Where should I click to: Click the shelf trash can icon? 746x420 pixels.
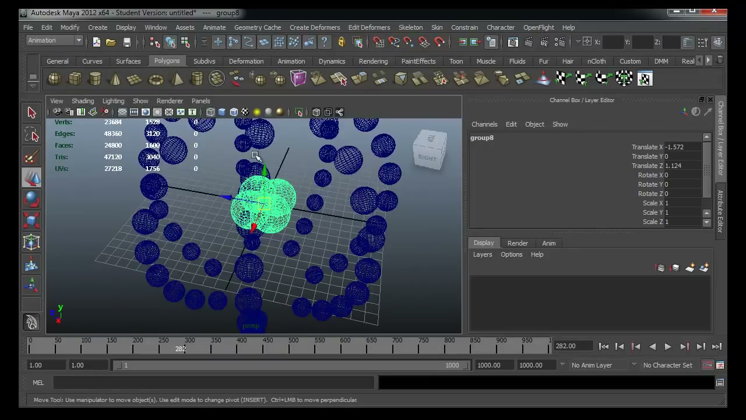720,60
